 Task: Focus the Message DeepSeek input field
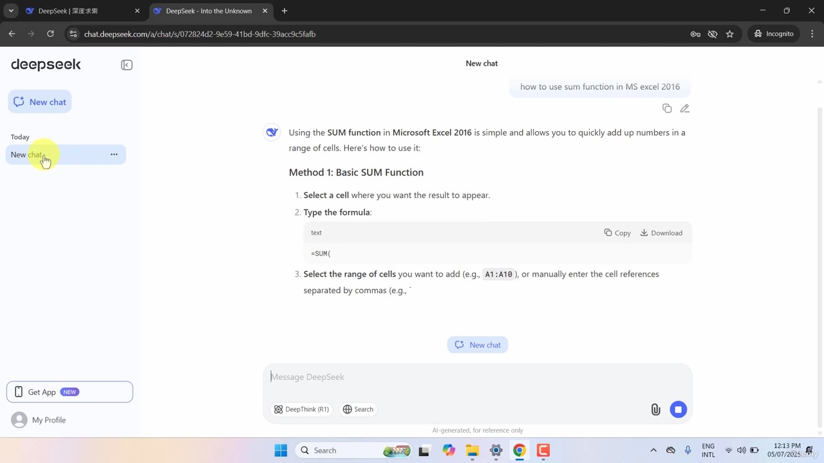pyautogui.click(x=478, y=377)
